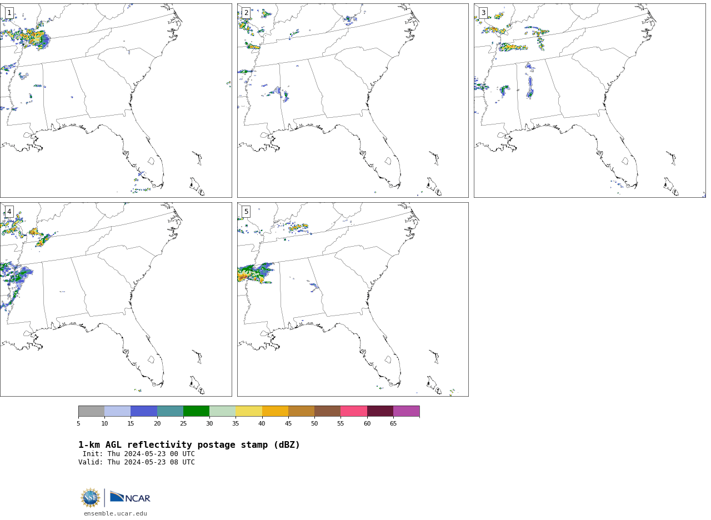This screenshot has height=520, width=711.
Task: Click the yellow 35-40 dBZ swatch
Action: tap(249, 411)
